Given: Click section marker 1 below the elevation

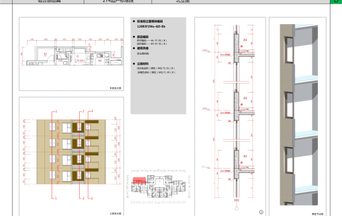Looking at the screenshot, I should pyautogui.click(x=56, y=198).
